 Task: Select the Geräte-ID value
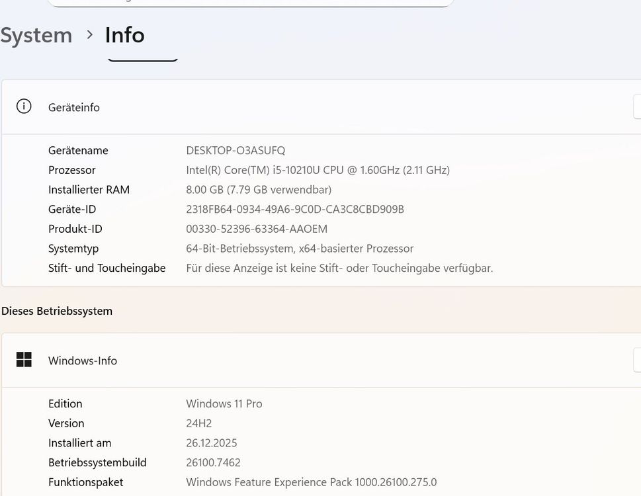(x=294, y=209)
